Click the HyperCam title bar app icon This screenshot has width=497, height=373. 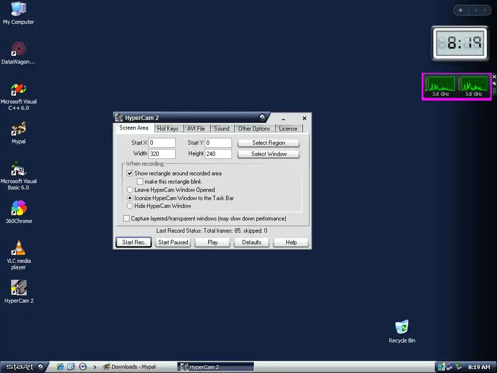click(x=119, y=118)
